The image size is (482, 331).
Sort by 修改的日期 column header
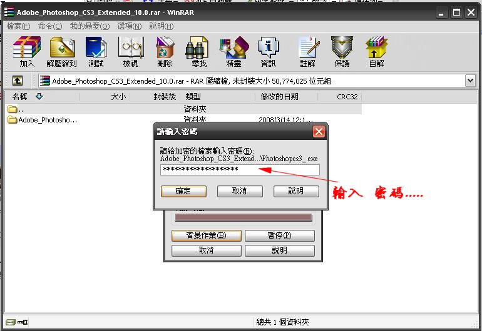[286, 97]
